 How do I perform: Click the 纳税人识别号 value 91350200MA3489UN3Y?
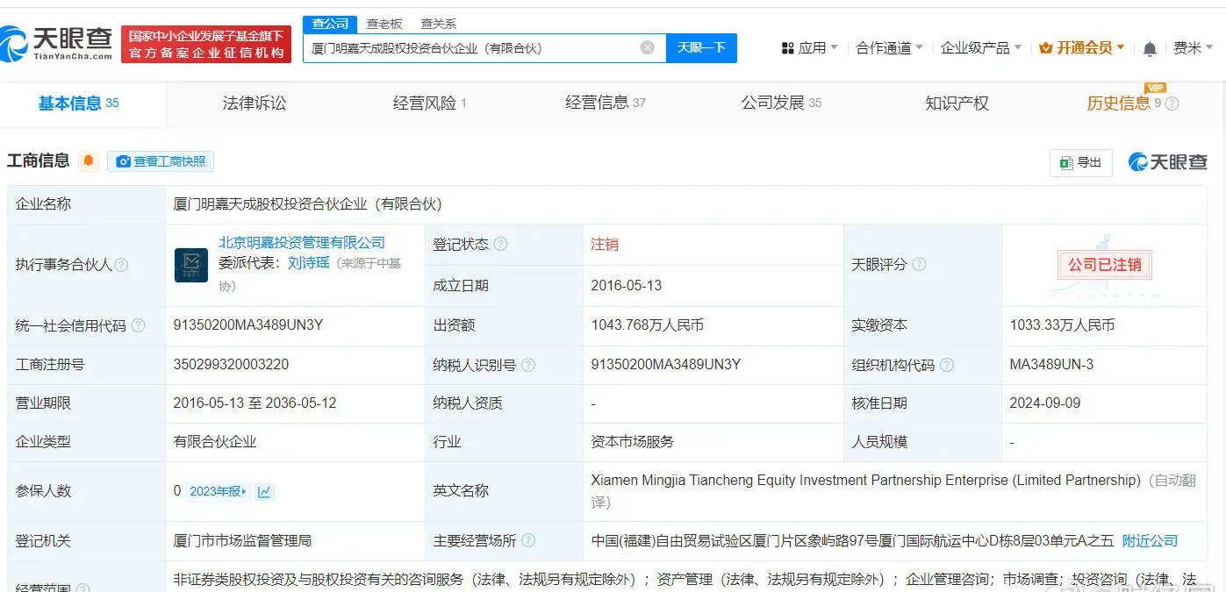666,364
